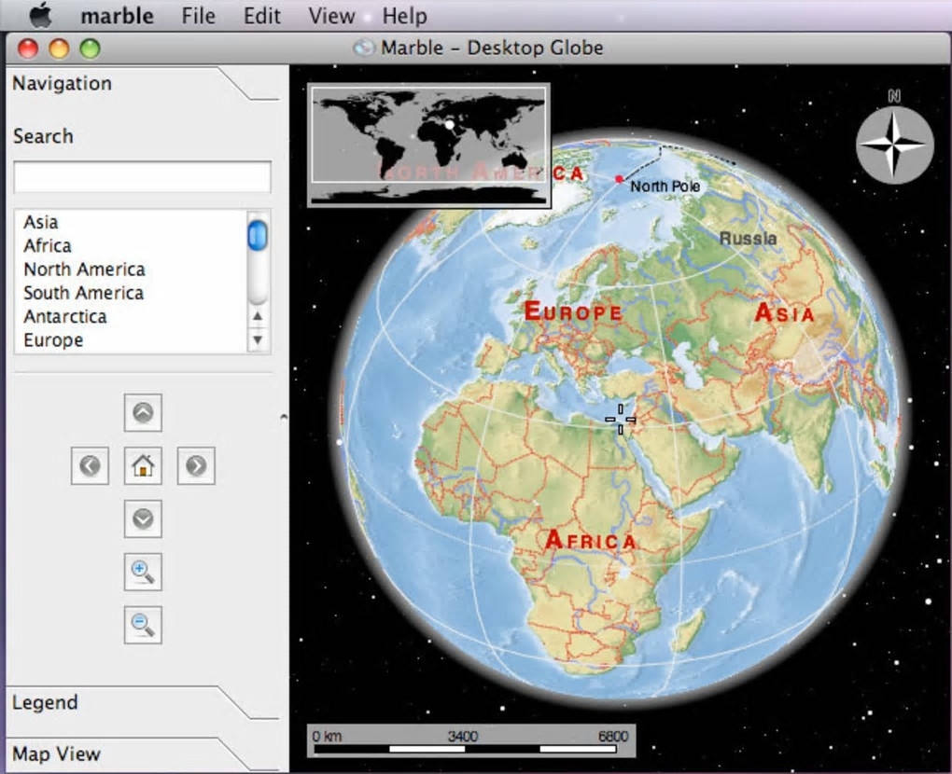Open the Help menu
The width and height of the screenshot is (952, 774).
point(404,16)
